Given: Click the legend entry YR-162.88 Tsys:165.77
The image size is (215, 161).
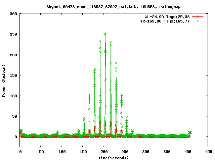Looking at the screenshot, I should tap(165, 21).
